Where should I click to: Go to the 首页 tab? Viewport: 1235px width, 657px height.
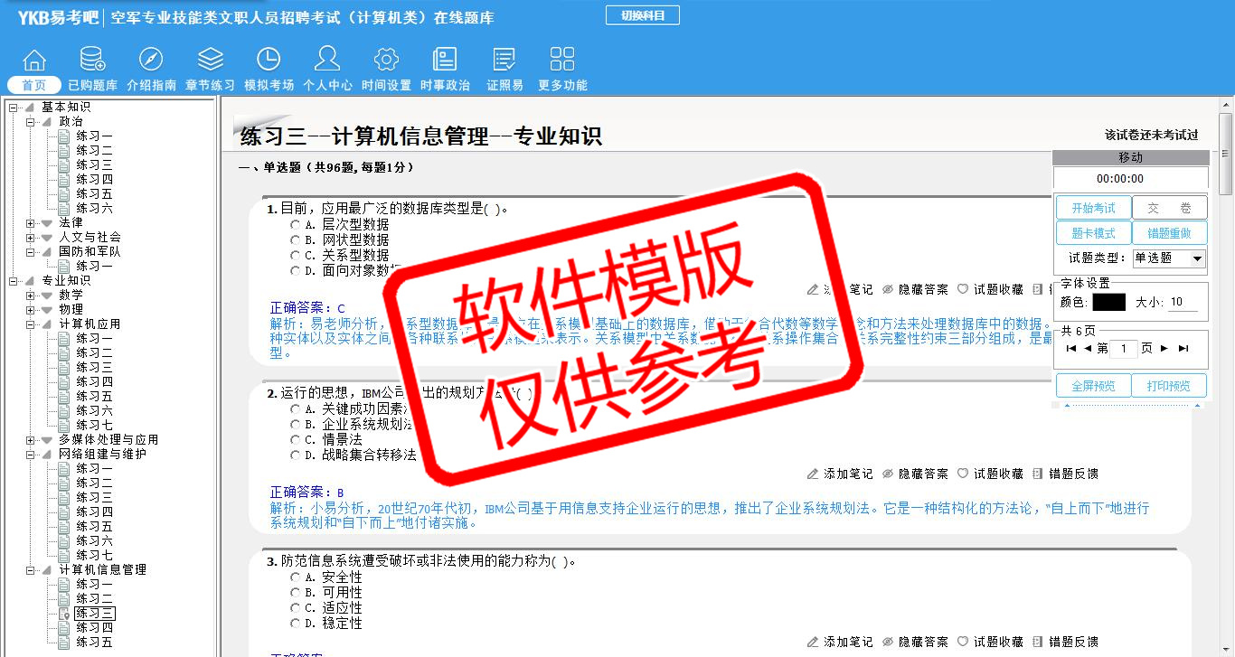tap(34, 85)
